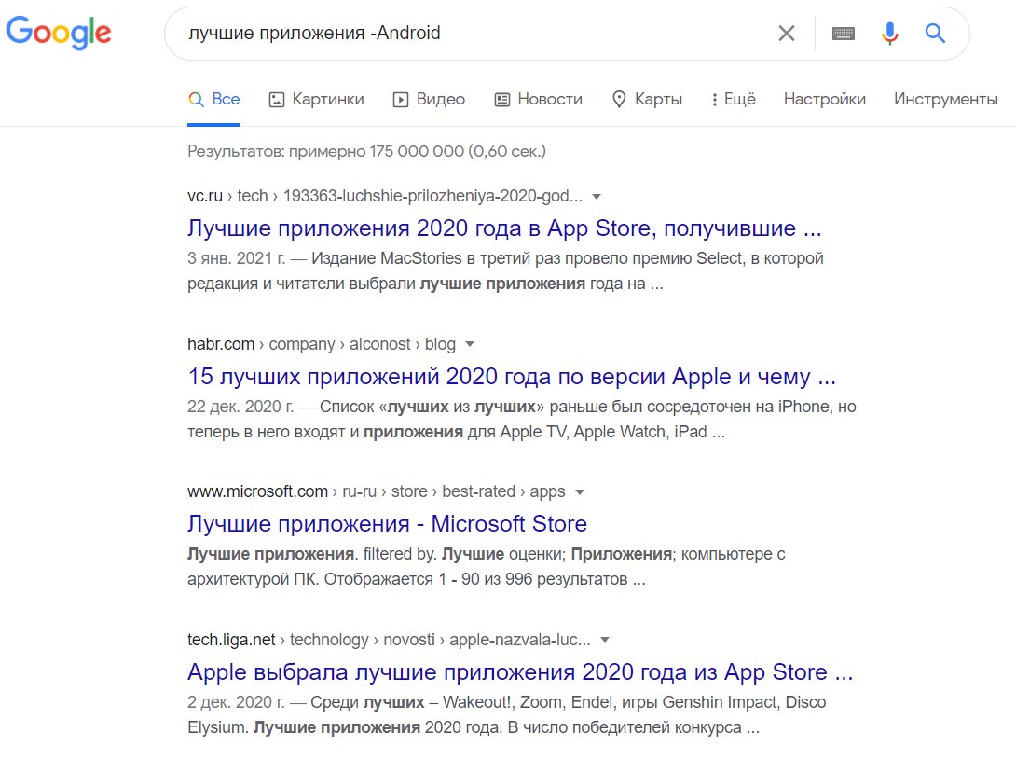The height and width of the screenshot is (761, 1016).
Task: Open result Лучшие приложения 2020 года в App Store
Action: pyautogui.click(x=504, y=228)
